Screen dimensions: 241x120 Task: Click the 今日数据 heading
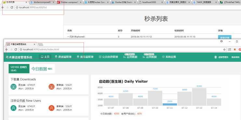(x=39, y=69)
